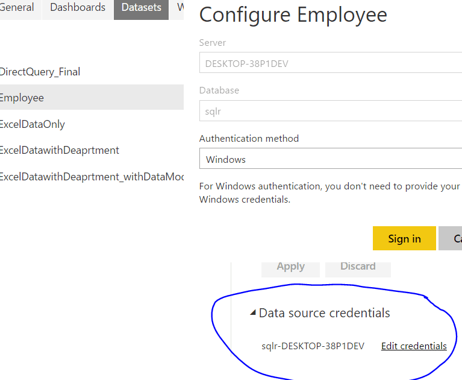Click the sqlr-DESKTOP-38P1DEV data source entry
This screenshot has width=462, height=380.
[x=313, y=346]
